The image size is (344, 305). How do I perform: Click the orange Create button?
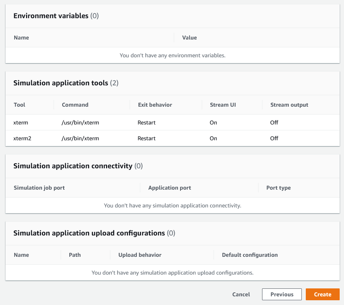[322, 294]
